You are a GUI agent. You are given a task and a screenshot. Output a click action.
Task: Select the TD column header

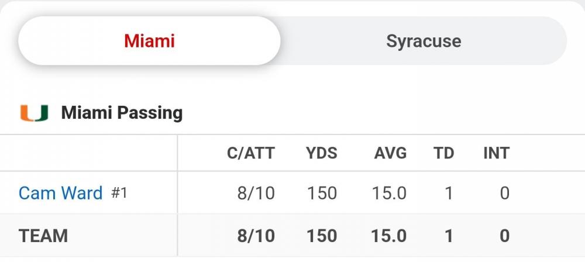point(443,153)
